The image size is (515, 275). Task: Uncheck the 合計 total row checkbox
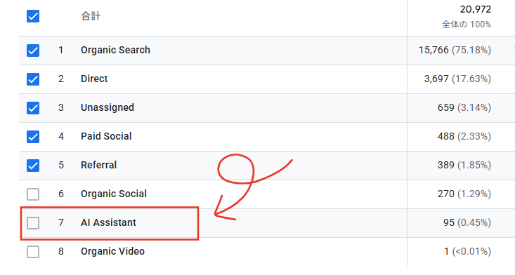(x=33, y=16)
